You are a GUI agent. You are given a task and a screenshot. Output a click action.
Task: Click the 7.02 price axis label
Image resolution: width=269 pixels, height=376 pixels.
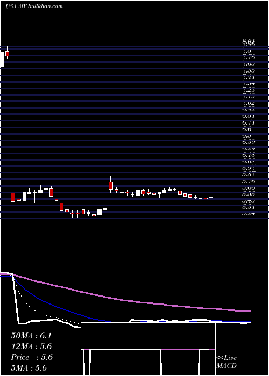click(x=249, y=103)
